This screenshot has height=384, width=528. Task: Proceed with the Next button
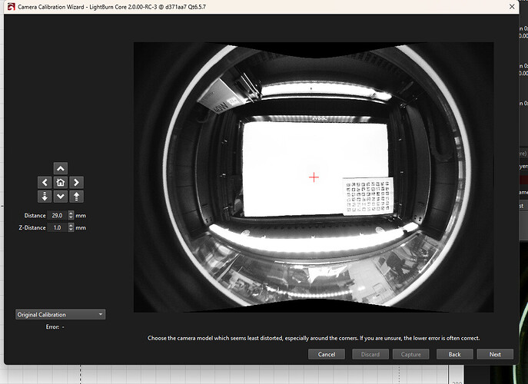494,354
